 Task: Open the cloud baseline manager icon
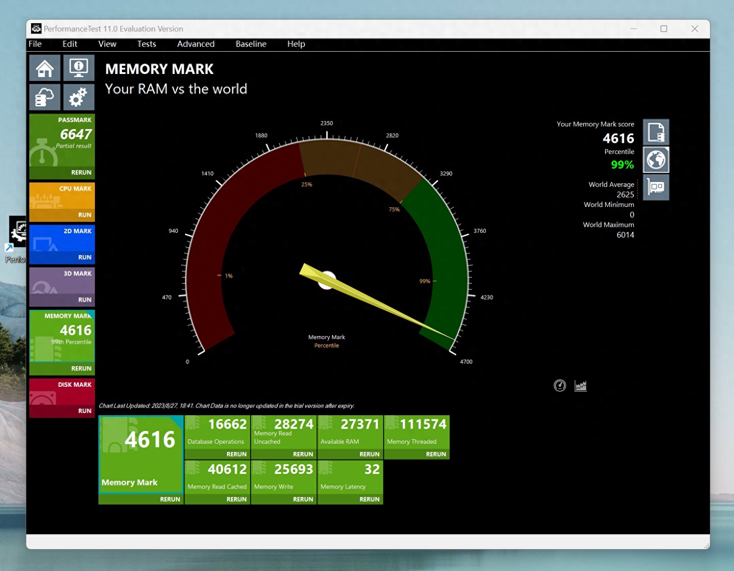click(x=45, y=97)
